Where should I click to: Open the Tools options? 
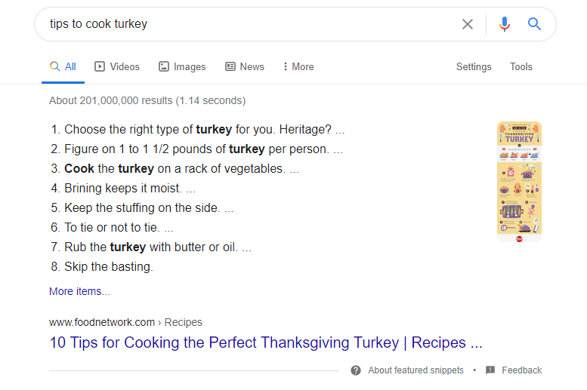pos(521,66)
